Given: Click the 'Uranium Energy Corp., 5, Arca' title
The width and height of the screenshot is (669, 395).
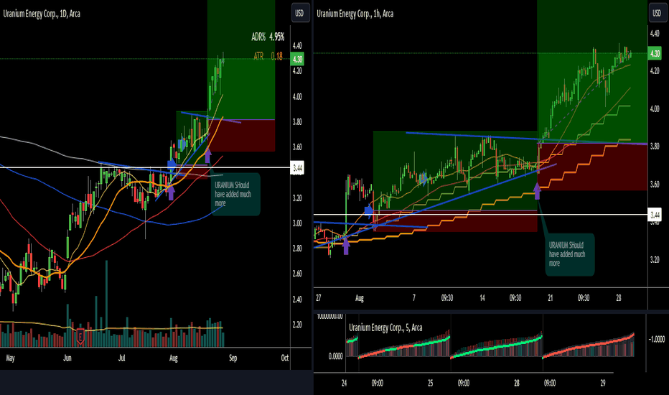Looking at the screenshot, I should pos(385,327).
